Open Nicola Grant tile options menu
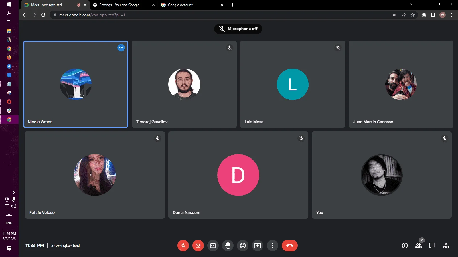 point(121,48)
